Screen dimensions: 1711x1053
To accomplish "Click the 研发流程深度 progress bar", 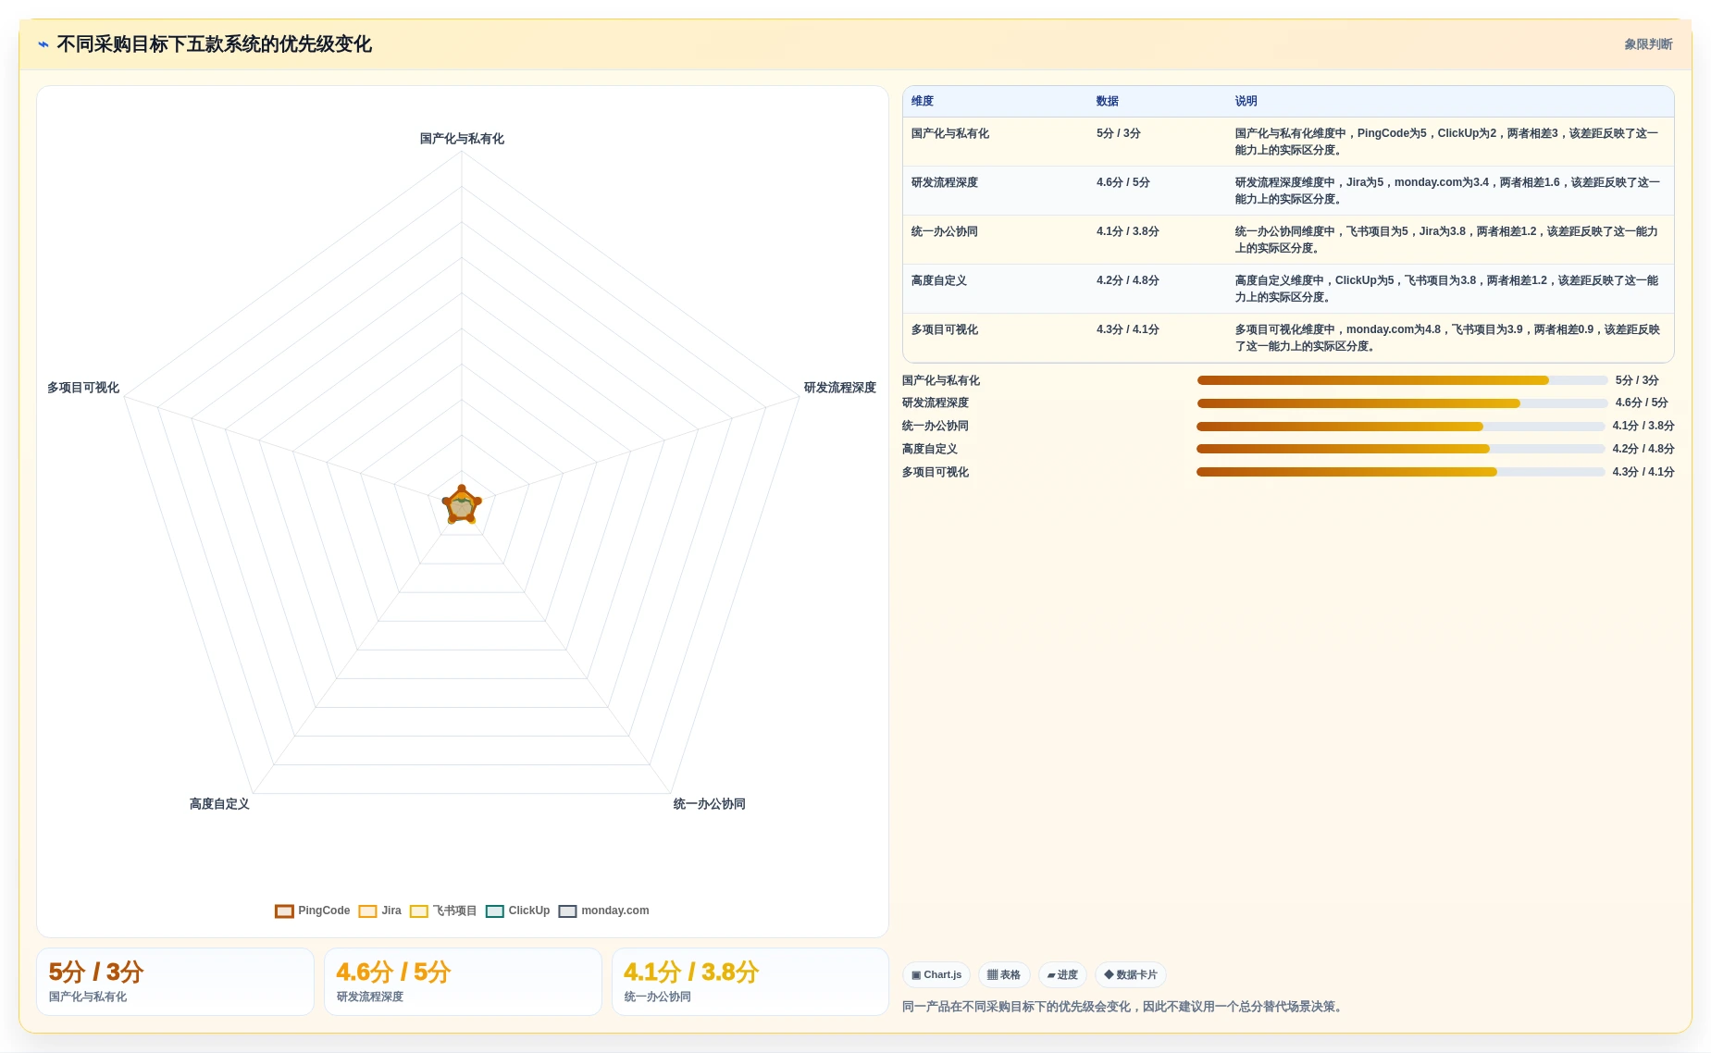I will 1402,403.
